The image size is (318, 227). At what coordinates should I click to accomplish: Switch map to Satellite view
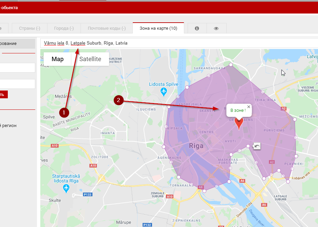[90, 59]
